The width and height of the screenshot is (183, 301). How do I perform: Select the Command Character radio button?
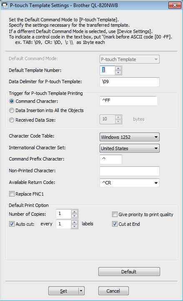(12, 101)
